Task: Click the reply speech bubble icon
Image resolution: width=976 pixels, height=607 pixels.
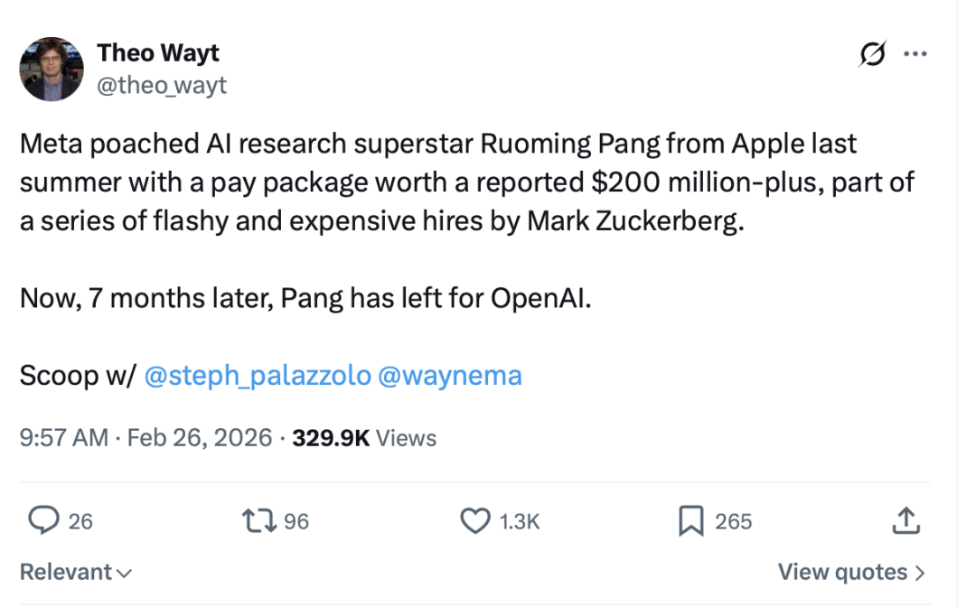Action: pos(43,520)
